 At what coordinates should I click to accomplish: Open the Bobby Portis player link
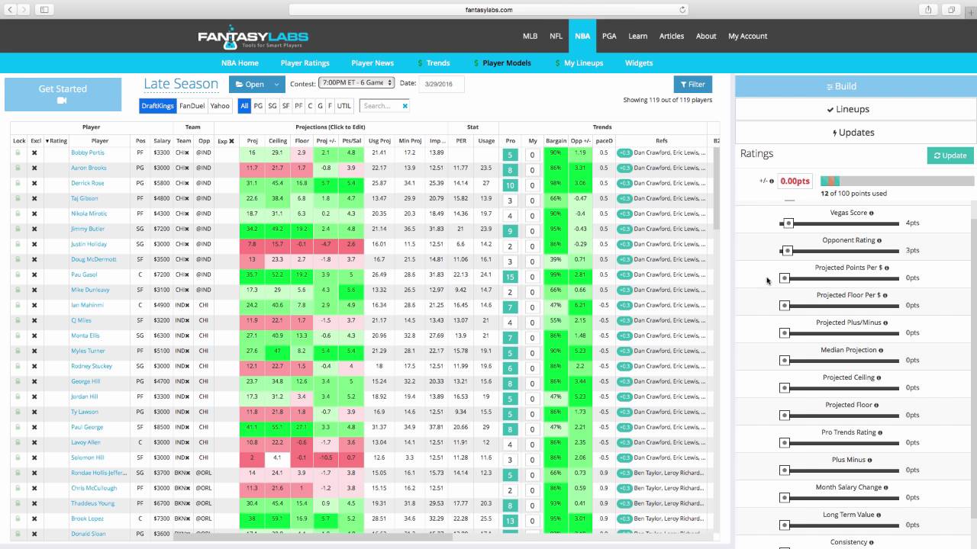[88, 152]
